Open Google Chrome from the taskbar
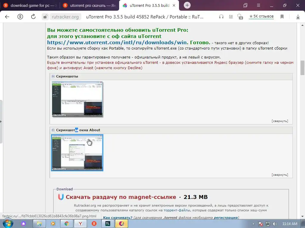Screen dimensions: 305x228 (66, 224)
